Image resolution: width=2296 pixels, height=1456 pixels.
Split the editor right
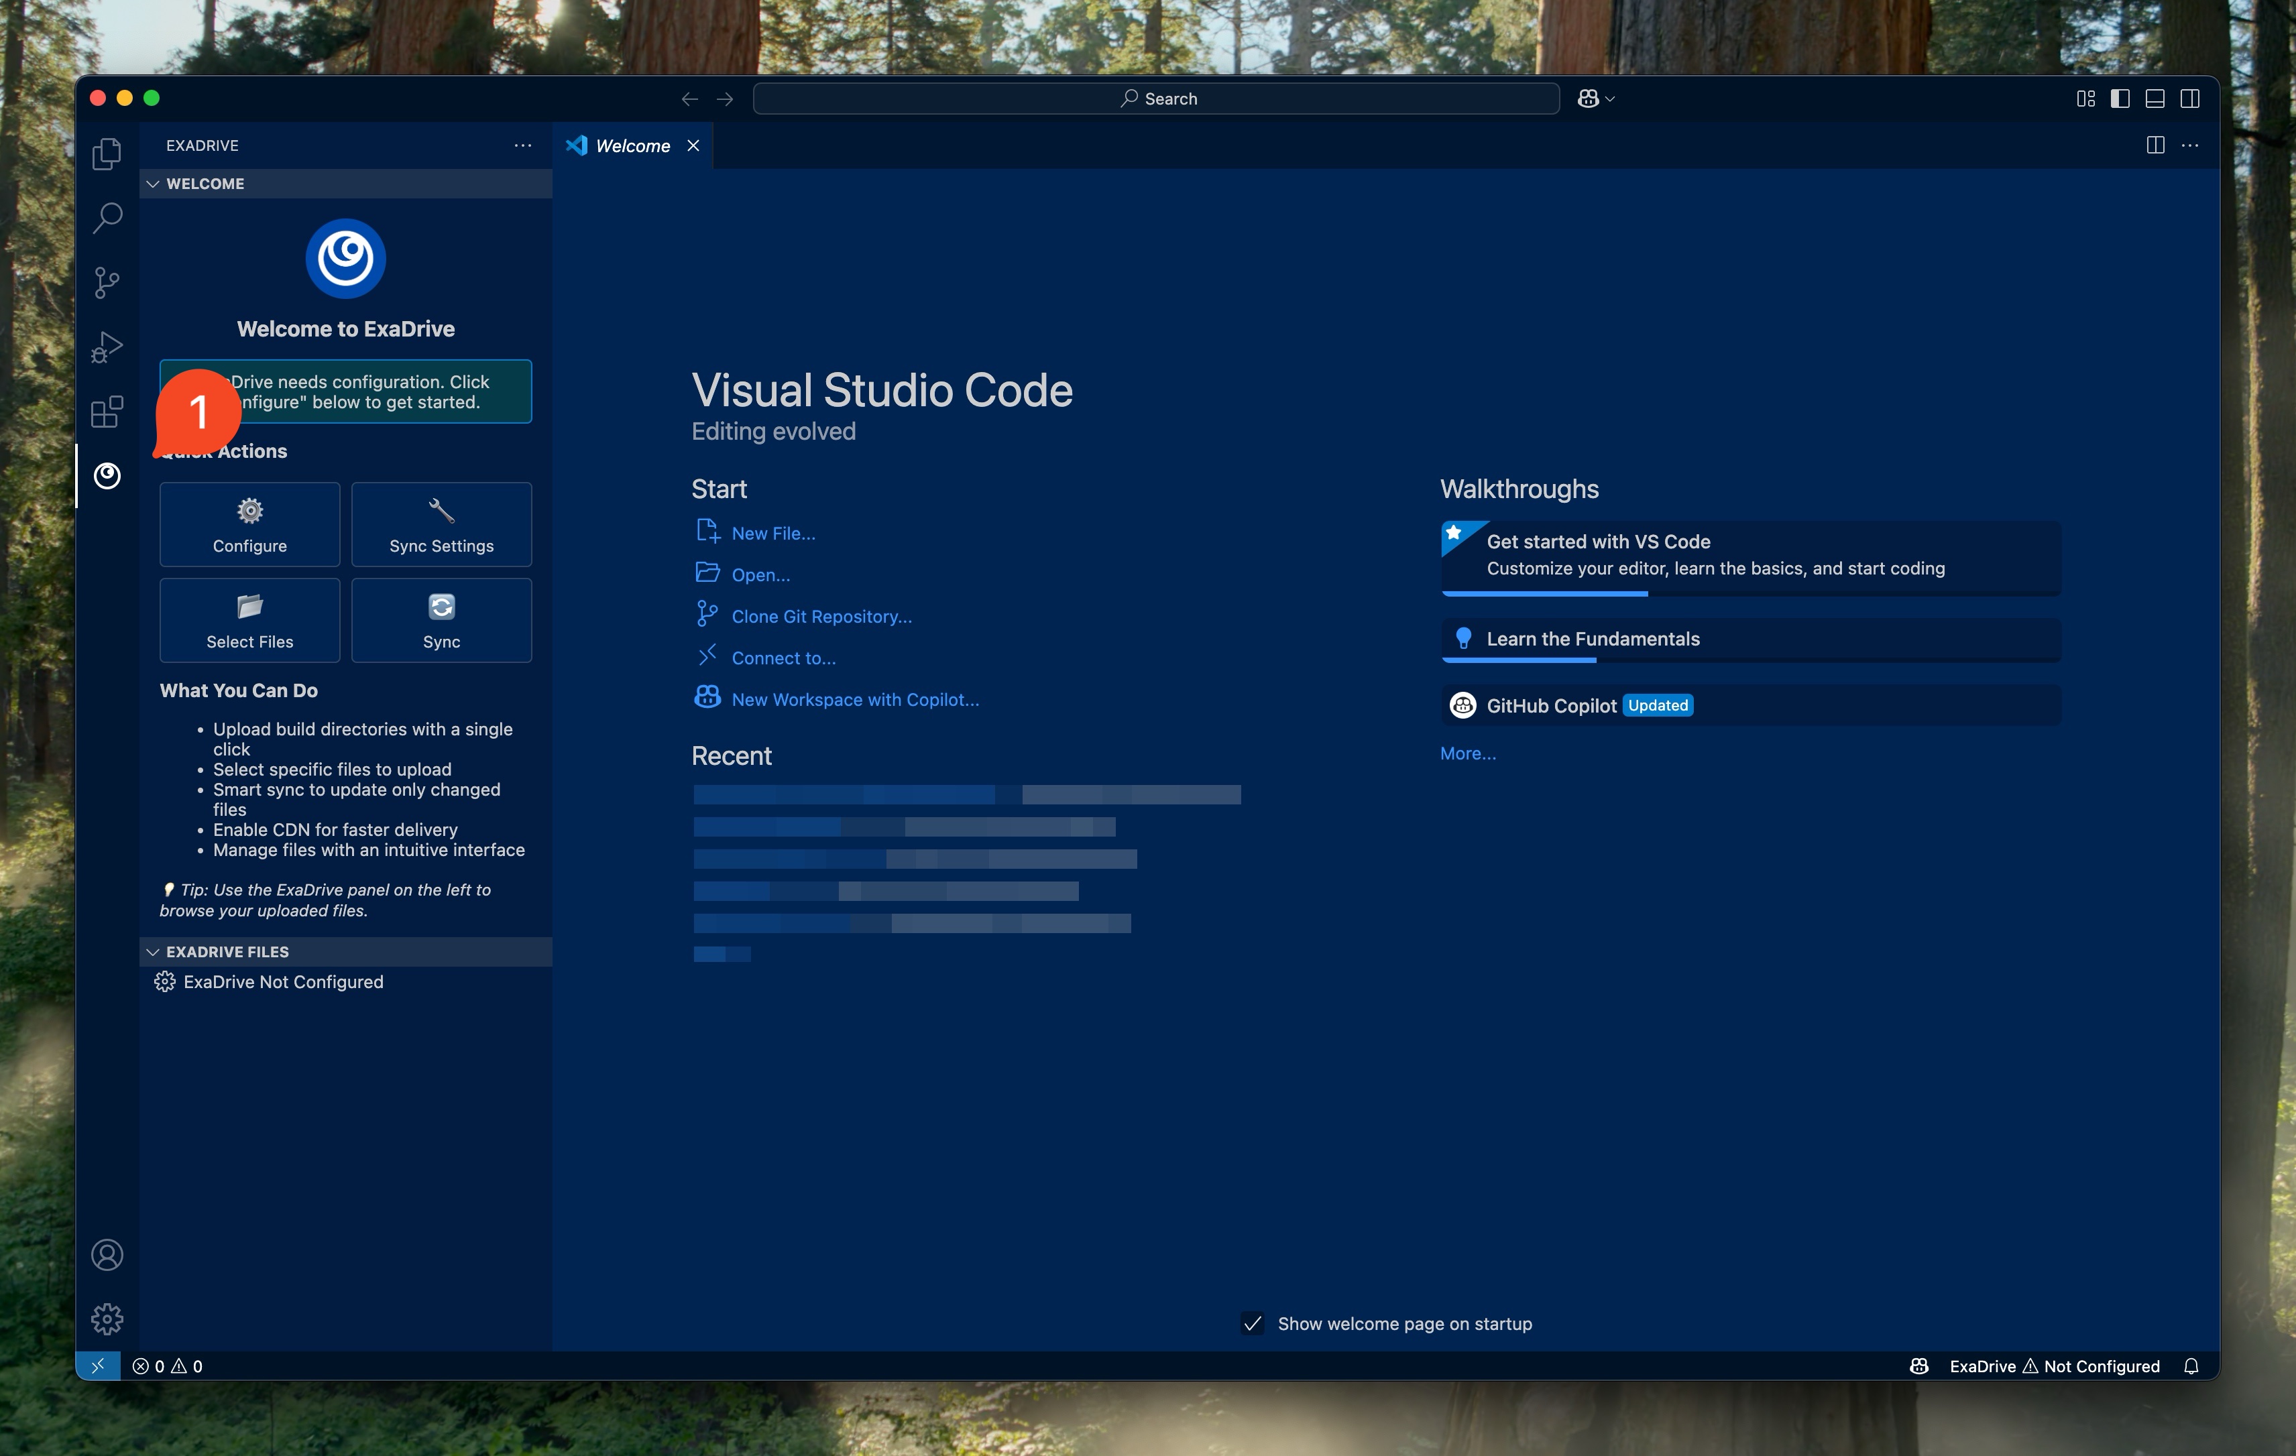coord(2155,145)
